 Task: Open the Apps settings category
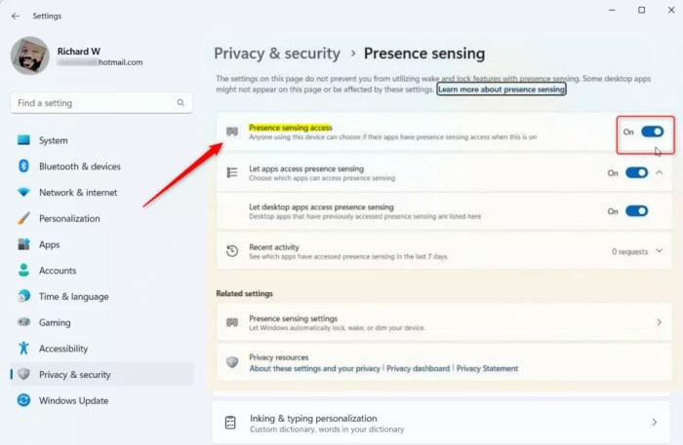click(x=49, y=244)
